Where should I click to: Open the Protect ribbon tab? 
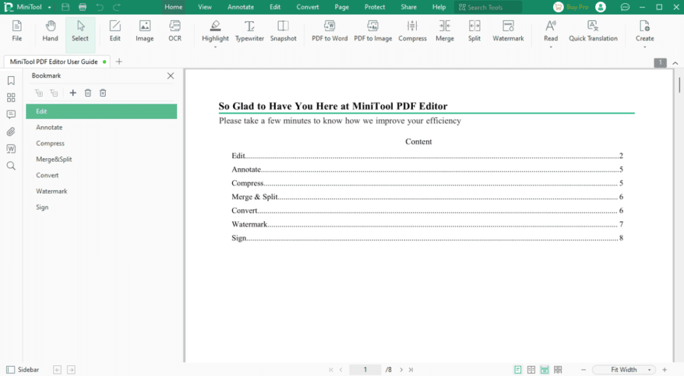pyautogui.click(x=375, y=7)
